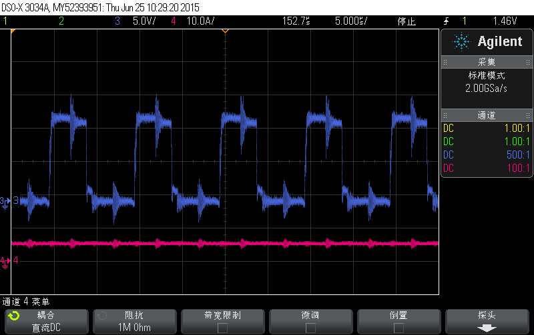The image size is (534, 335).
Task: Click the 通道 4 菜单 menu title
Action: click(26, 302)
